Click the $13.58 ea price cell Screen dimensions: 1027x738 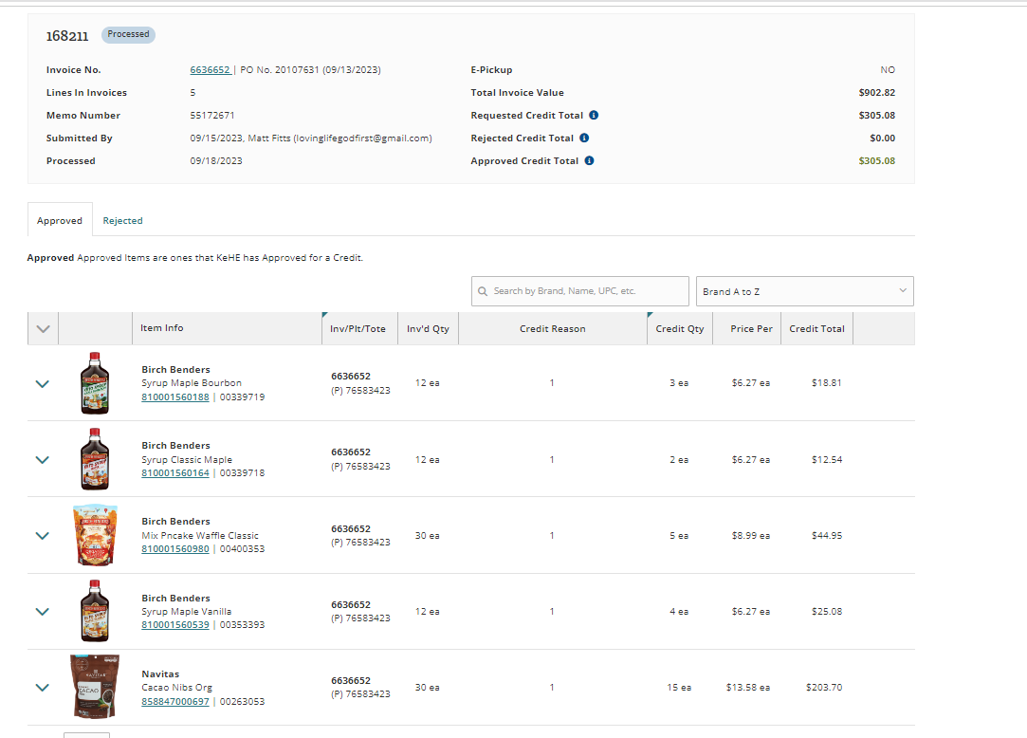pyautogui.click(x=748, y=688)
